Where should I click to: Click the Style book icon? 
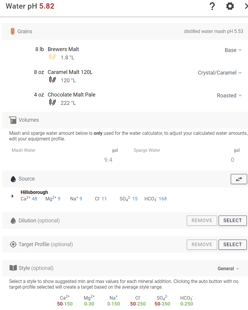13,268
